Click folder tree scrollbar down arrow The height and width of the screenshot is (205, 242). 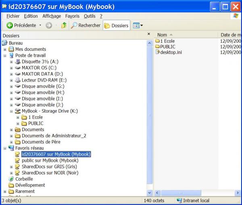point(150,192)
